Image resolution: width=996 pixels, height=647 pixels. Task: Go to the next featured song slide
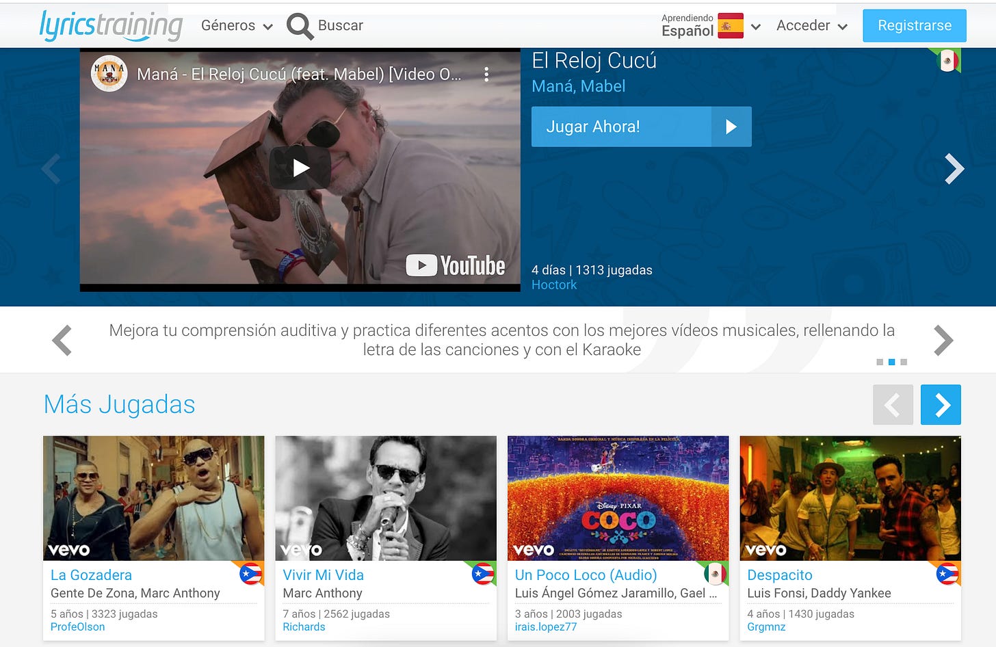954,169
